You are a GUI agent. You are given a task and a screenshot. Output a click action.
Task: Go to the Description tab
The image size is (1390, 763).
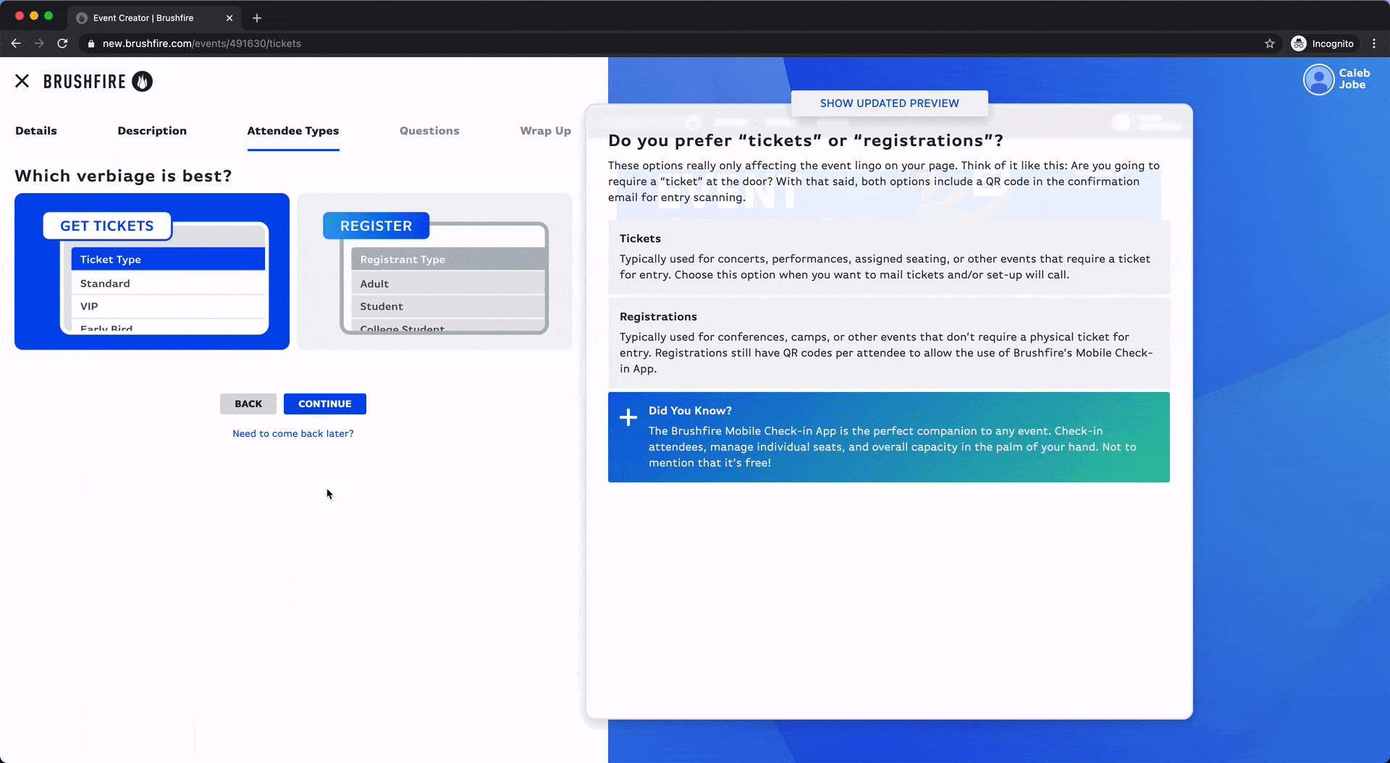click(152, 131)
